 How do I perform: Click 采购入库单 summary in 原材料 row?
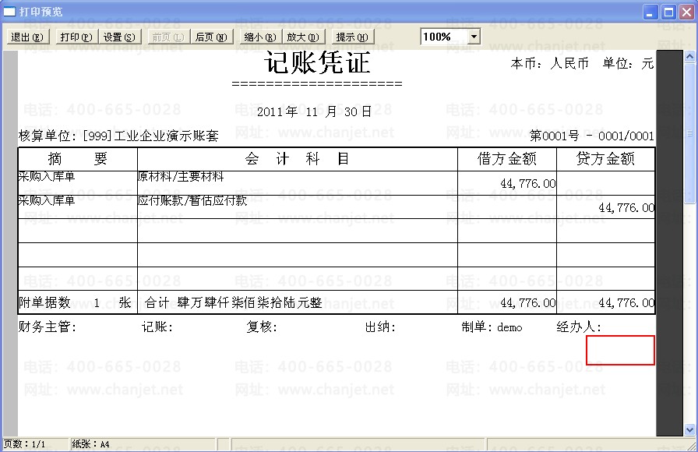[x=47, y=177]
